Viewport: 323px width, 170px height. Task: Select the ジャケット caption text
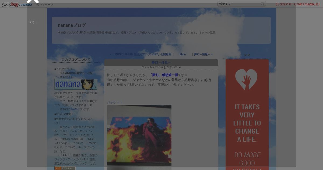[x=115, y=102]
